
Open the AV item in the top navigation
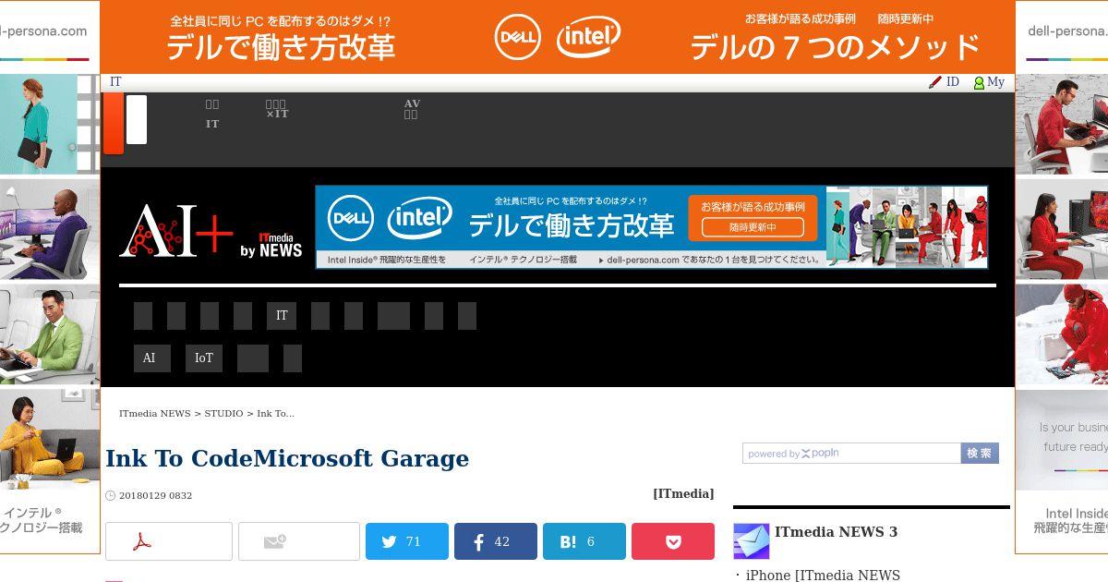(412, 109)
